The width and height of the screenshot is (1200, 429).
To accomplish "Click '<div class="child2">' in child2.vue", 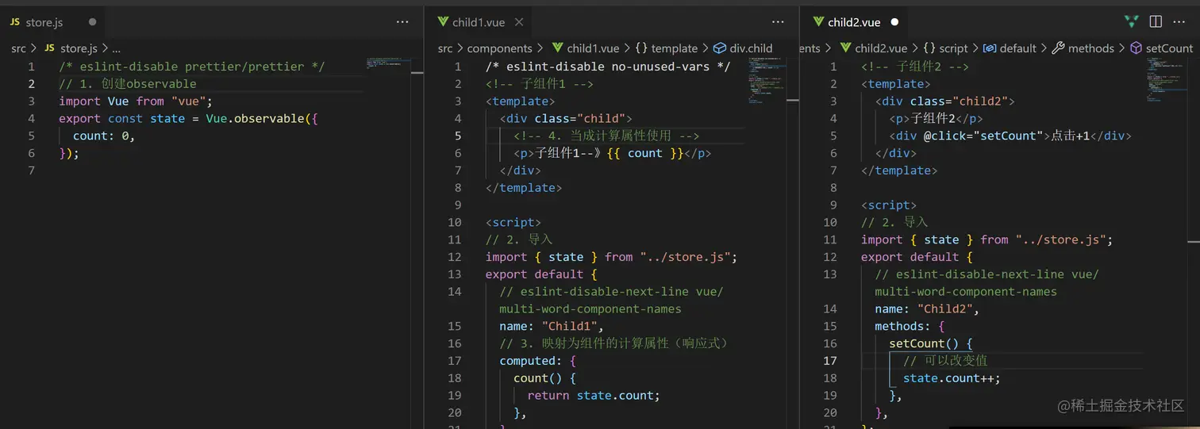I will [x=945, y=101].
